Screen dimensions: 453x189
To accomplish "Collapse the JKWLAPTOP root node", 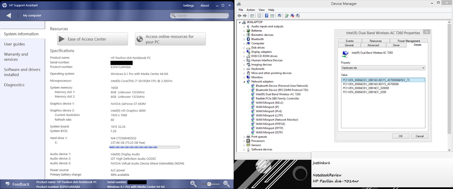I will (x=240, y=22).
